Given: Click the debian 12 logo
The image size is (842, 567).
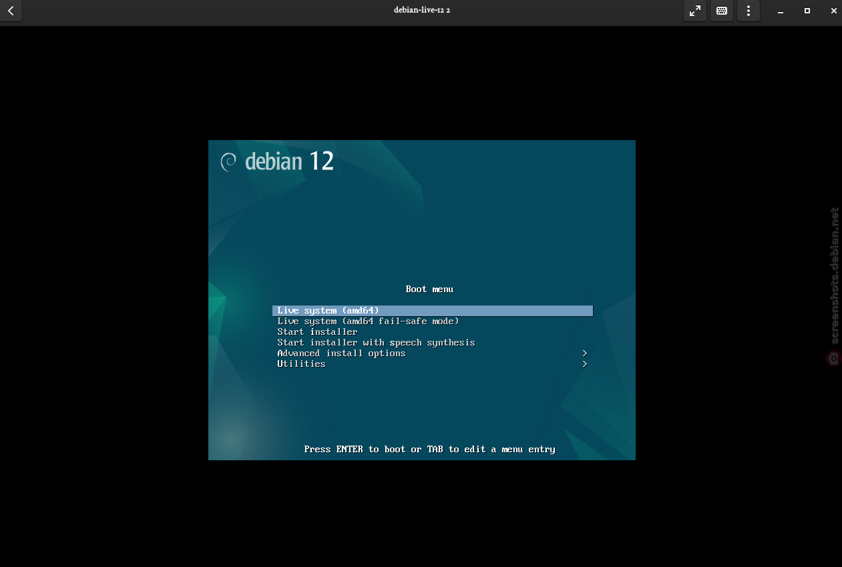Looking at the screenshot, I should 277,161.
